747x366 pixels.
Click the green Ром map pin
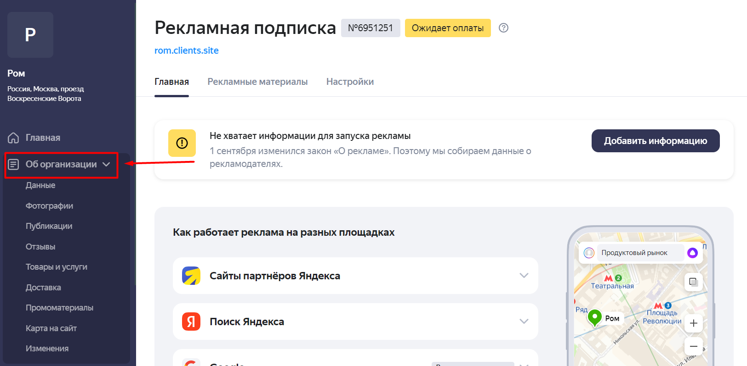(595, 317)
